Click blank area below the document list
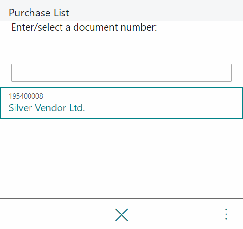This screenshot has height=229, width=243. click(121, 158)
